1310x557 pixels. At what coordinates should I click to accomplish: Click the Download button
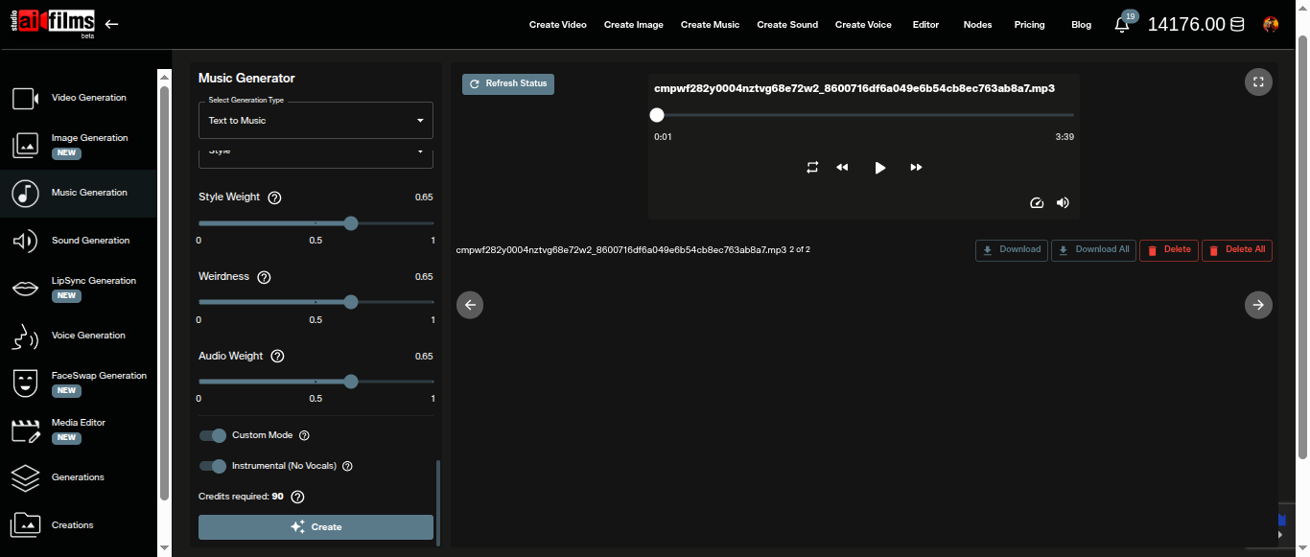(1012, 250)
